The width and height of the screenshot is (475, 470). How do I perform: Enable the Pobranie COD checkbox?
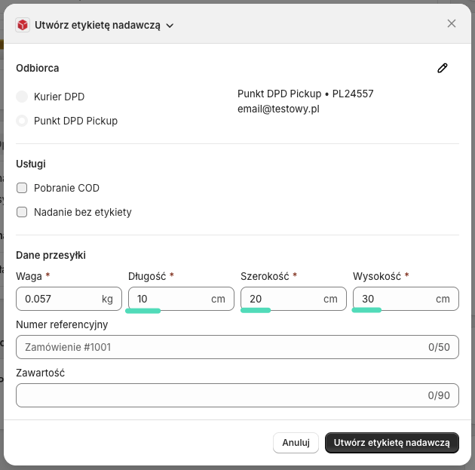[22, 188]
